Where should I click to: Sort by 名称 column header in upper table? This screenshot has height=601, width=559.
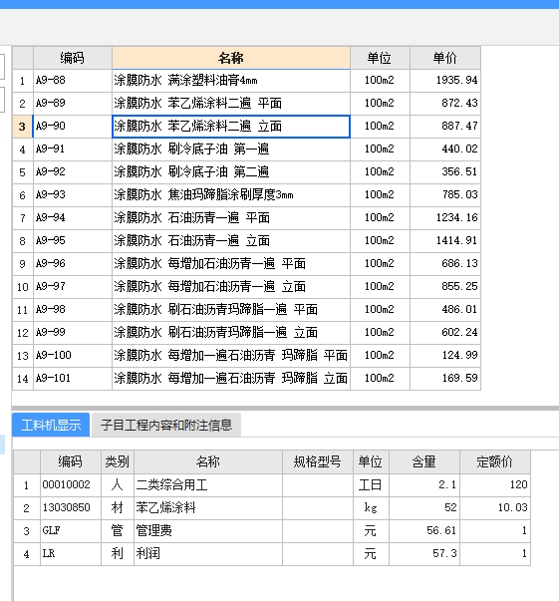pyautogui.click(x=231, y=58)
